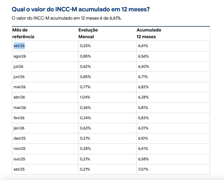Click the 6,61% accumulated value for set/26
Image resolution: width=224 pixels, height=180 pixels.
[x=143, y=46]
